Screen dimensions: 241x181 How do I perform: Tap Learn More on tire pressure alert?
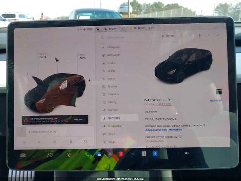[78, 120]
